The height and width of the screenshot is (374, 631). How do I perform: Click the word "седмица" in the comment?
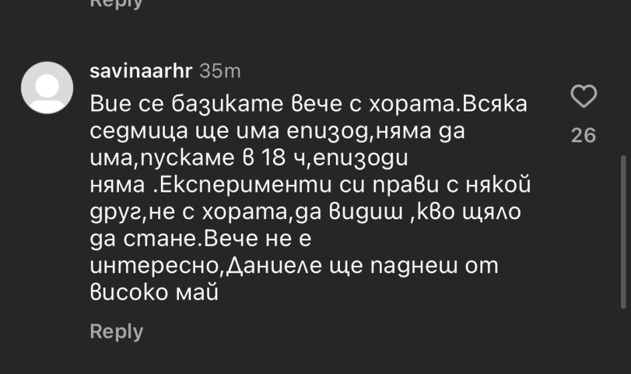pos(127,132)
